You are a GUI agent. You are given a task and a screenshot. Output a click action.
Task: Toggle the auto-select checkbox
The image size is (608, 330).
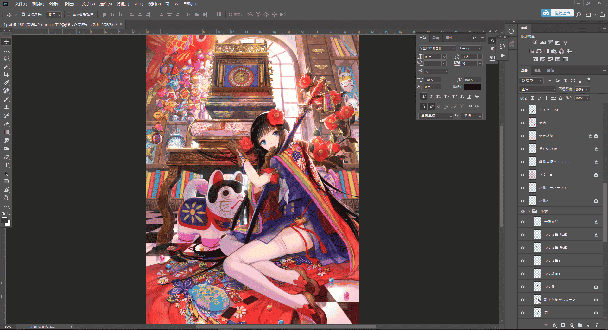(23, 14)
